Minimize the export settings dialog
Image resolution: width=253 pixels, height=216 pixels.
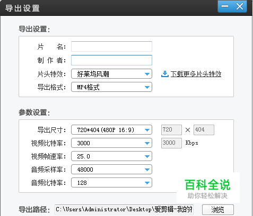point(225,6)
